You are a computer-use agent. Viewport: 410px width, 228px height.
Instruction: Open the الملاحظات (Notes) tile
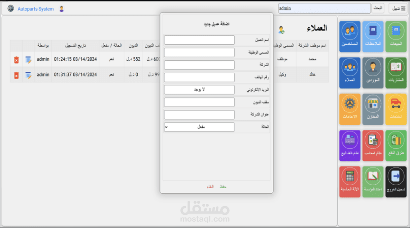click(373, 37)
